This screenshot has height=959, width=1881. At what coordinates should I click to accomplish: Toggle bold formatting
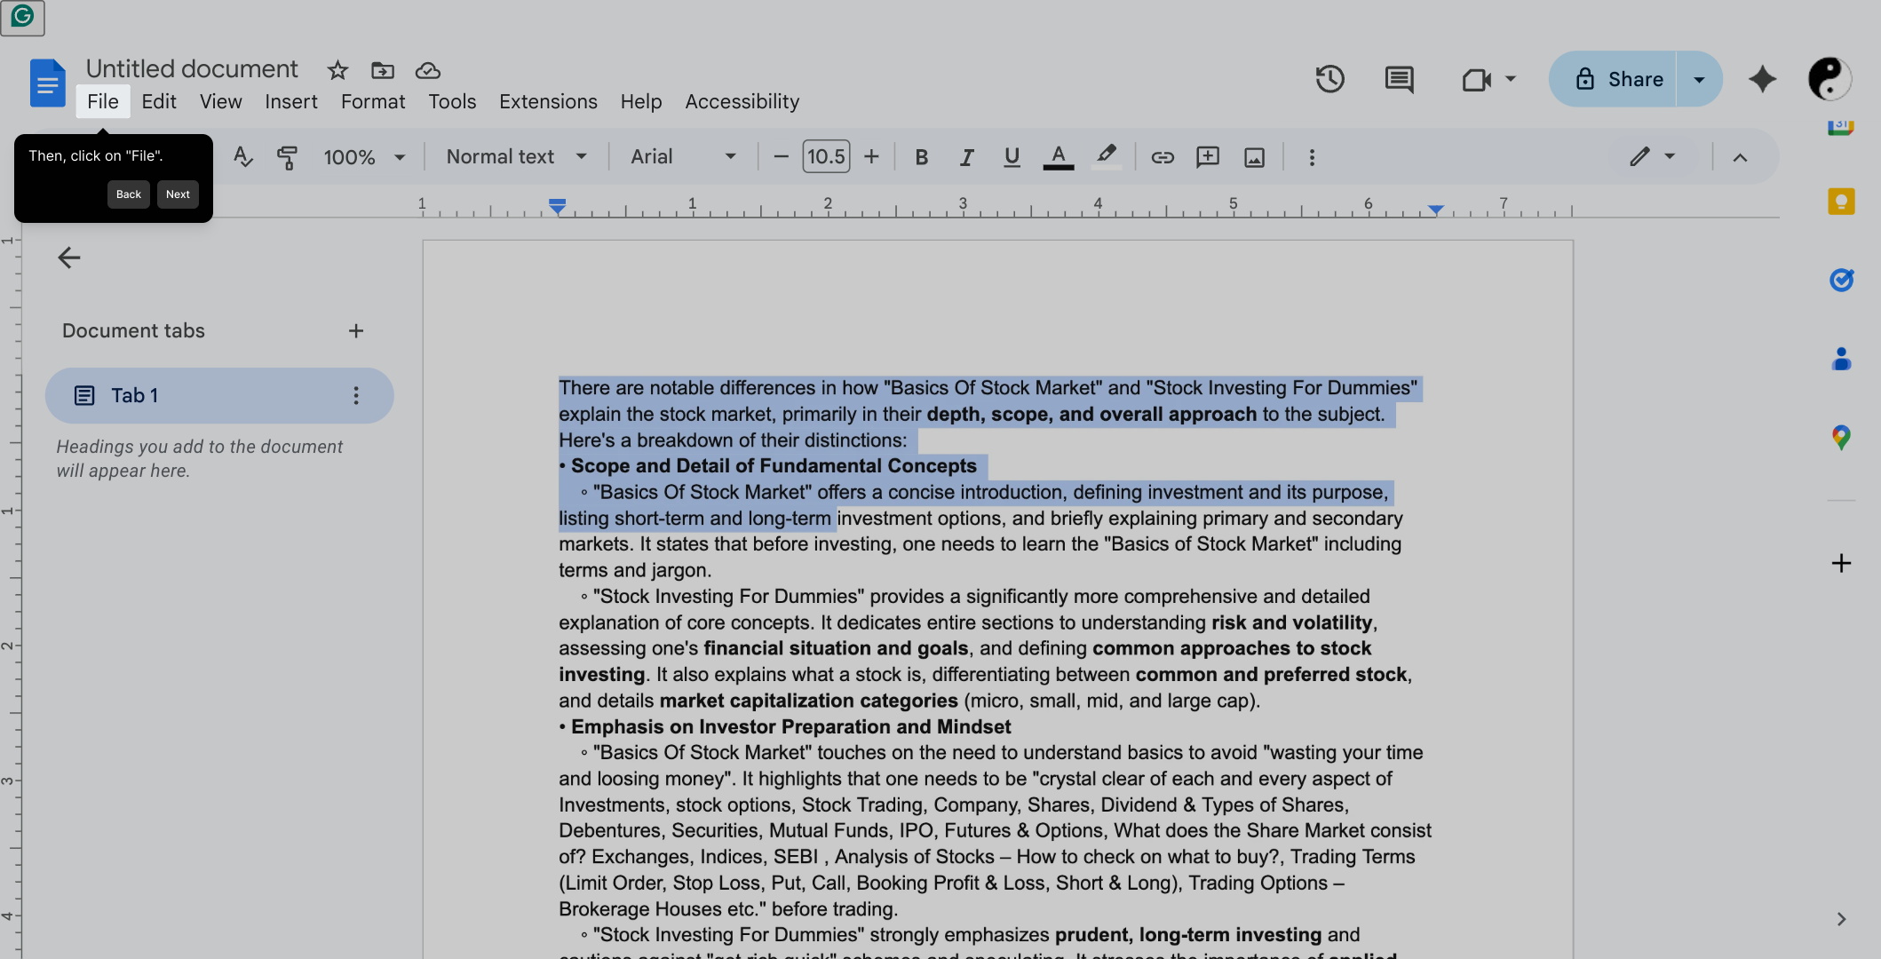click(921, 157)
